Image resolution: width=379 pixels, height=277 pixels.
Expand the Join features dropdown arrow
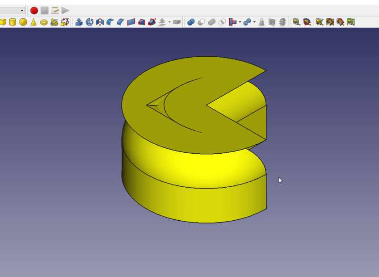click(x=240, y=22)
